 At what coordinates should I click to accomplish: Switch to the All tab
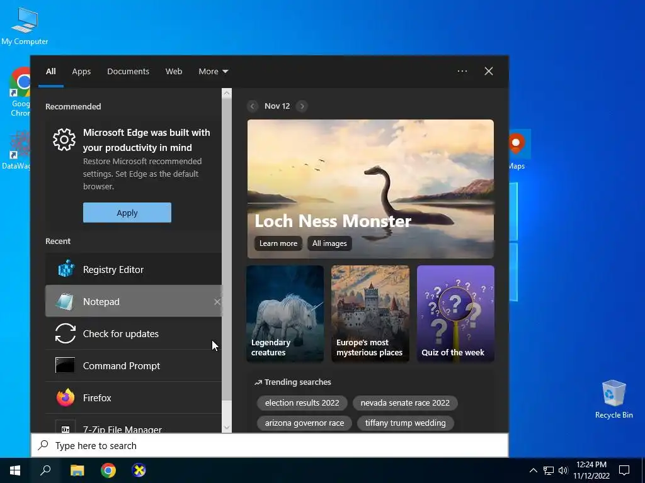pyautogui.click(x=50, y=72)
